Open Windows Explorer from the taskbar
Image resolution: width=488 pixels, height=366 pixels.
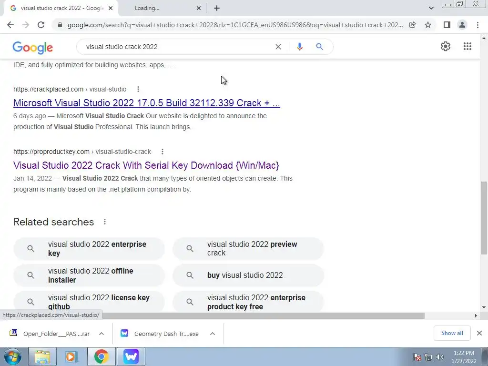click(42, 356)
